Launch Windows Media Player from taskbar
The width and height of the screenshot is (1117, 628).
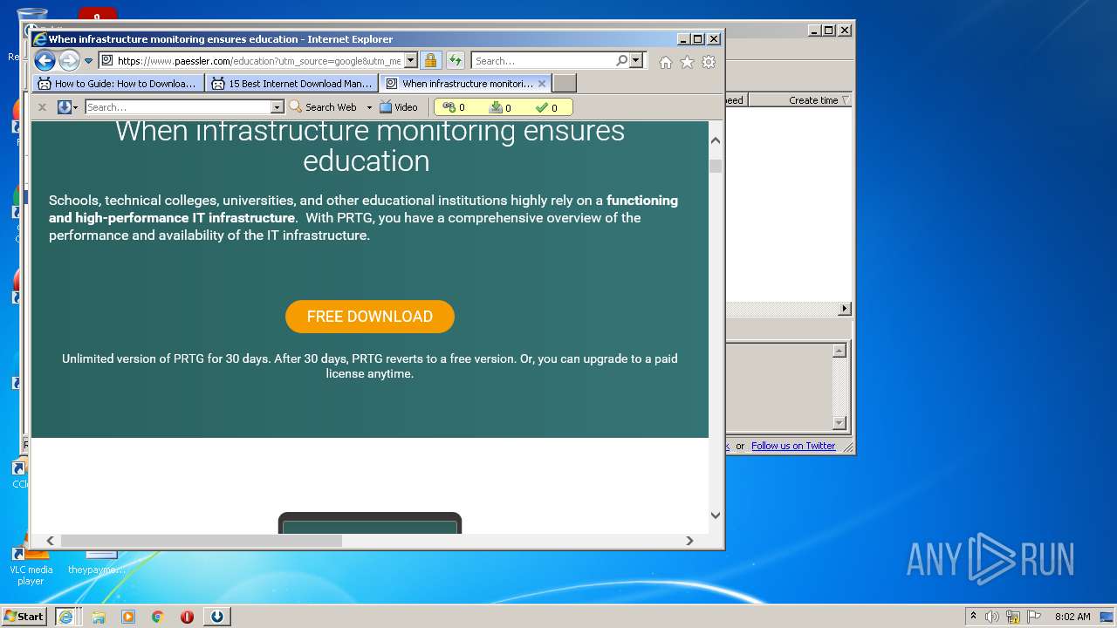[x=128, y=617]
